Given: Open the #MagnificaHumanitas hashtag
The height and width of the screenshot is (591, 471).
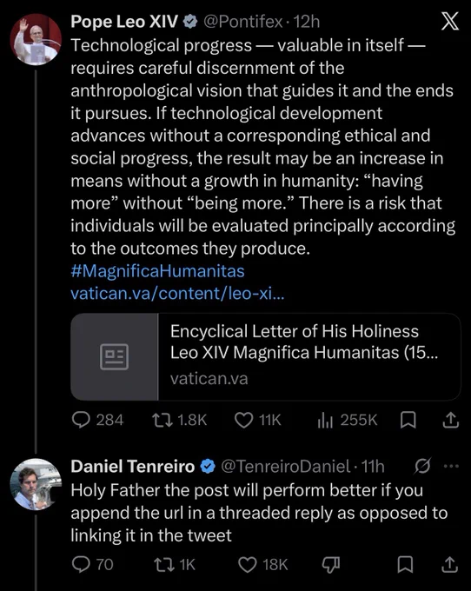Looking at the screenshot, I should (157, 271).
